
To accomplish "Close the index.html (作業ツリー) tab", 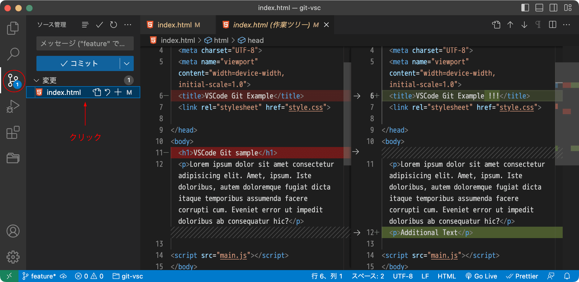I will 326,25.
